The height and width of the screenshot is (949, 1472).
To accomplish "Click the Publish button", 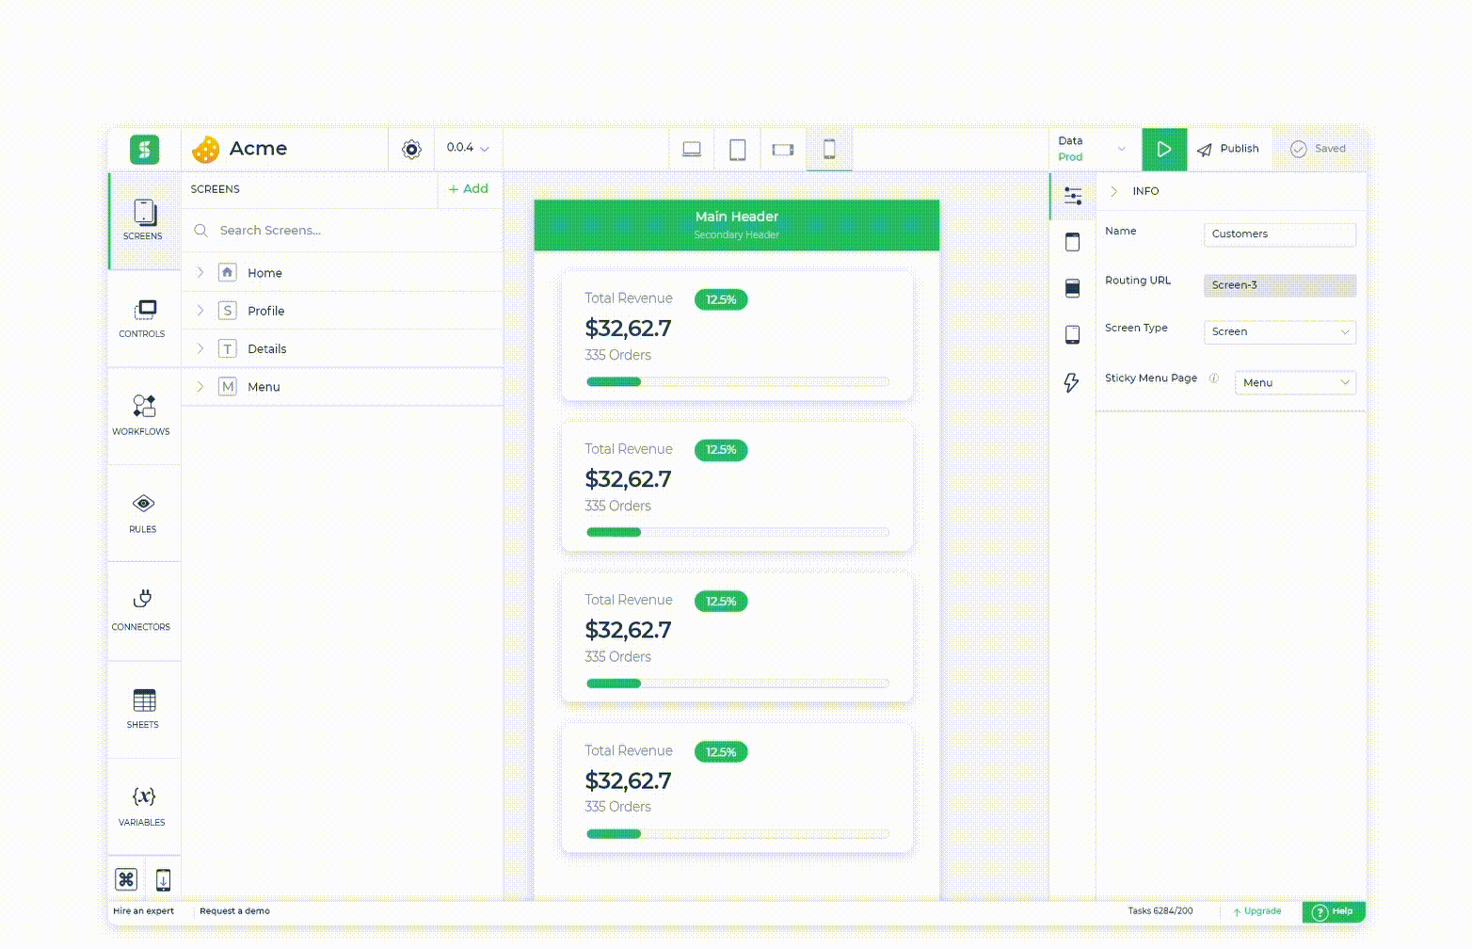I will pyautogui.click(x=1229, y=148).
